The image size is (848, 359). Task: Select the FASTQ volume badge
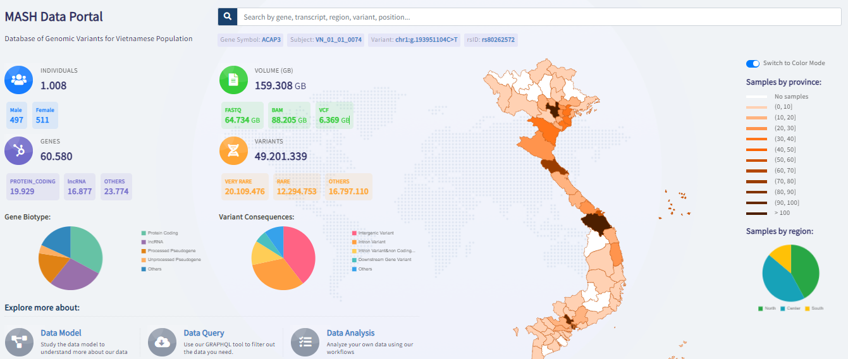(x=242, y=115)
